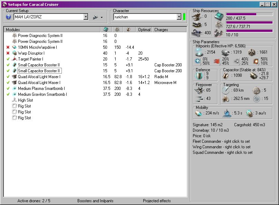
Task: Select the last empty Rig Slot
Action: [x=95, y=118]
